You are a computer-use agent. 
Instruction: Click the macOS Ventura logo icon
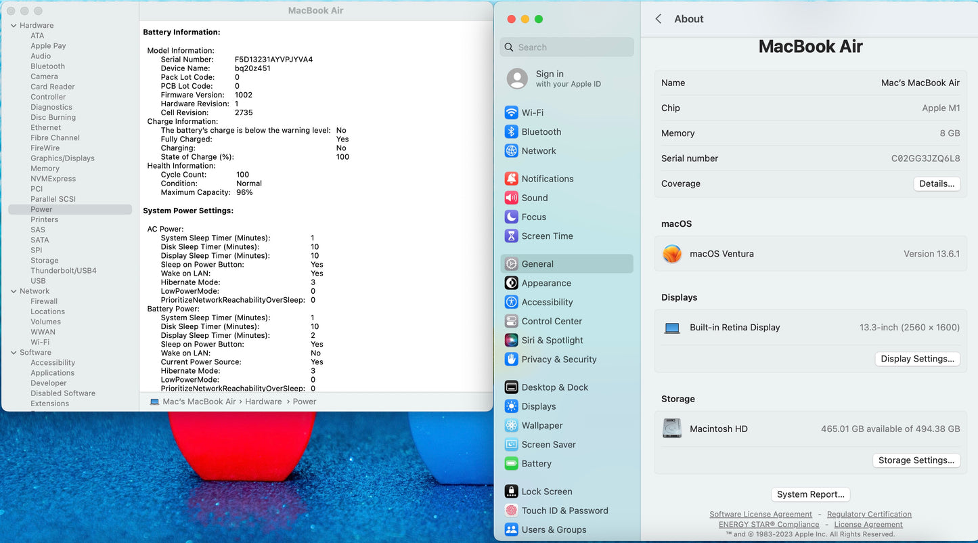pos(672,254)
